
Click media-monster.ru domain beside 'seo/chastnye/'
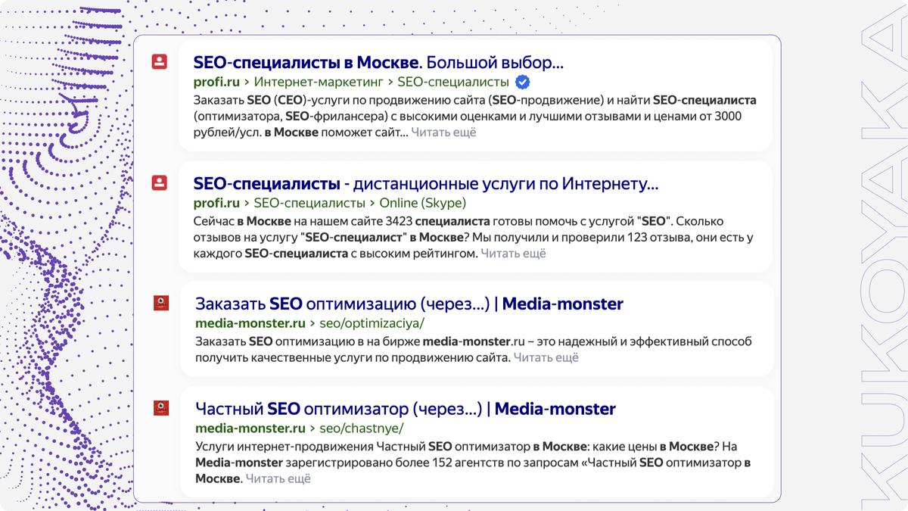[250, 428]
